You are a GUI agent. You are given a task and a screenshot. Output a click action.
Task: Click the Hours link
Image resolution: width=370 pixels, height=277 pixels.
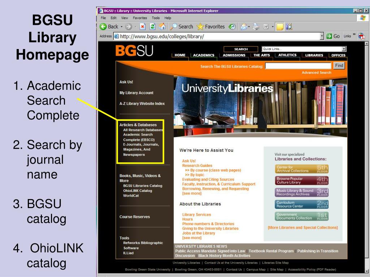tap(188, 219)
